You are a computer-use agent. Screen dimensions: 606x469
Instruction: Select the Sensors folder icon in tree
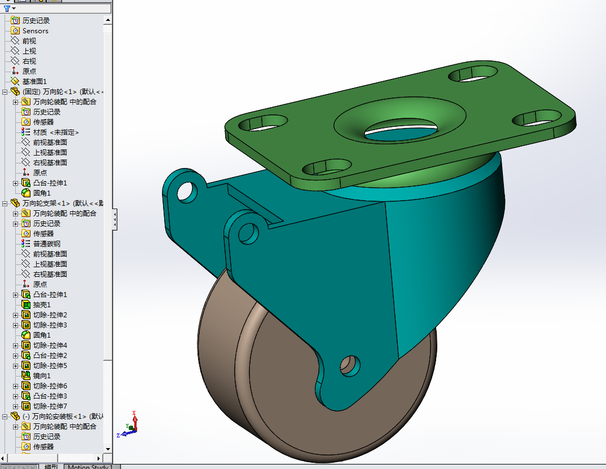click(15, 31)
